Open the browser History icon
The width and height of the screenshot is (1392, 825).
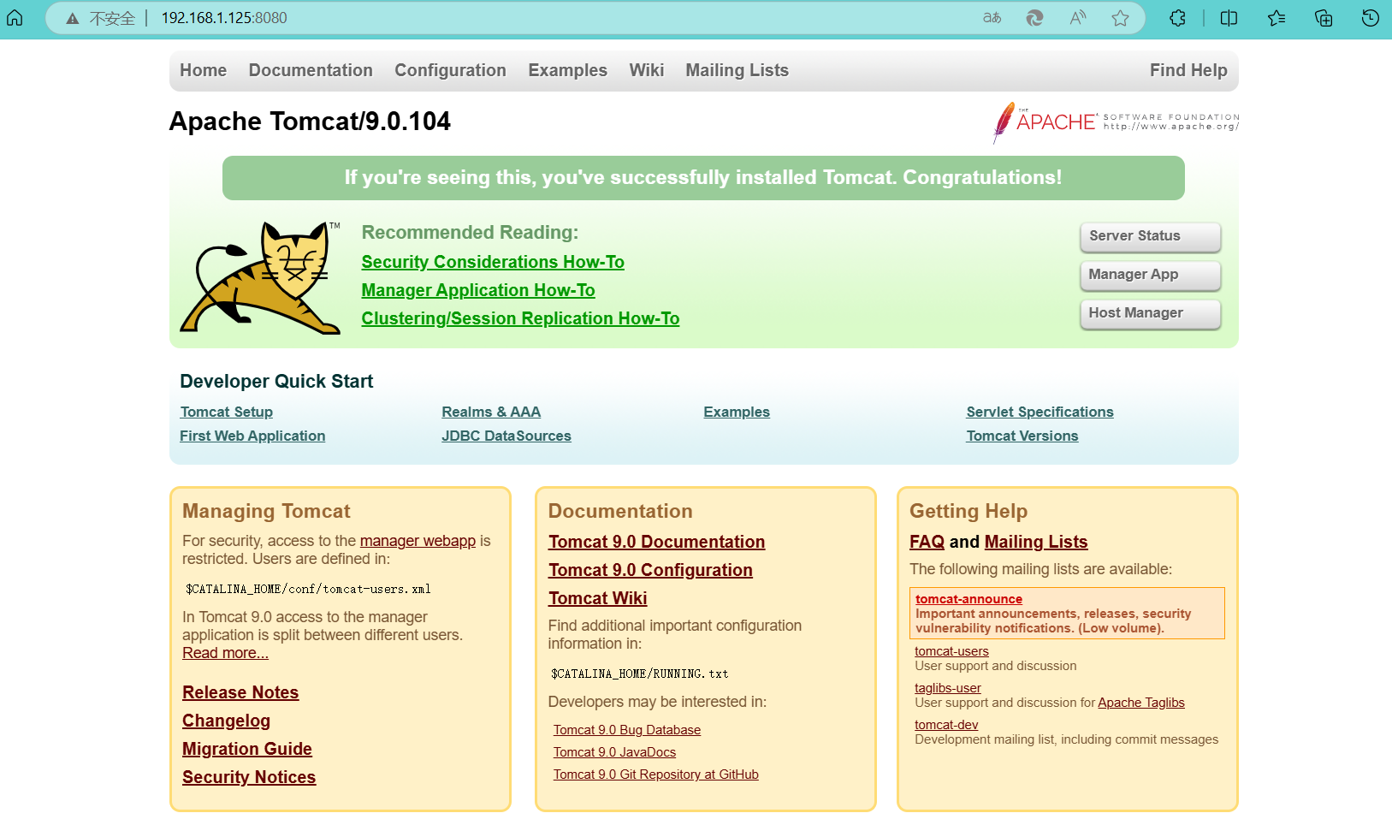pos(1370,18)
